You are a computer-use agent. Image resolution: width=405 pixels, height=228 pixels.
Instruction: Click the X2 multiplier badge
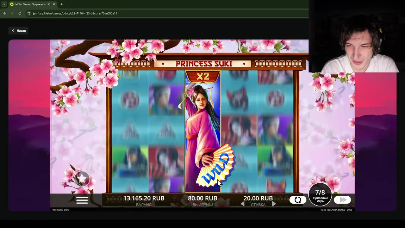[203, 77]
